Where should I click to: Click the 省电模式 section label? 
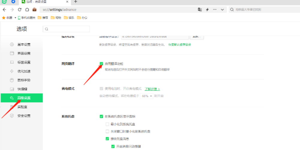coord(68,89)
